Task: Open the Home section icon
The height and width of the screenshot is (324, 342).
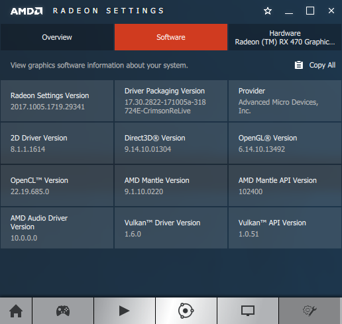Action: pyautogui.click(x=16, y=311)
